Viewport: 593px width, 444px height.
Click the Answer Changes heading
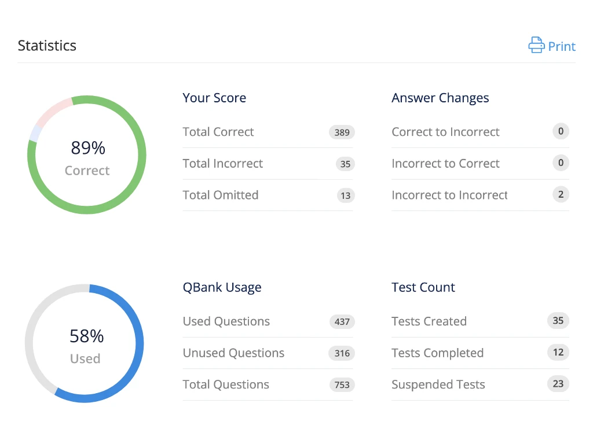(440, 98)
